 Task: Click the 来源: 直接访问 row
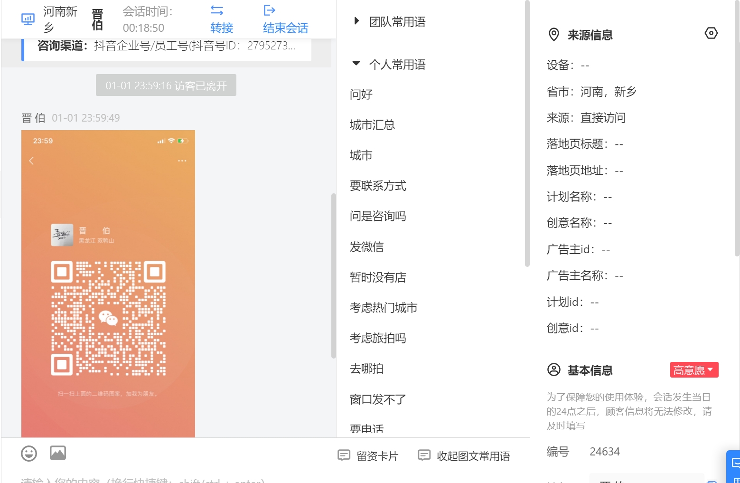(586, 118)
